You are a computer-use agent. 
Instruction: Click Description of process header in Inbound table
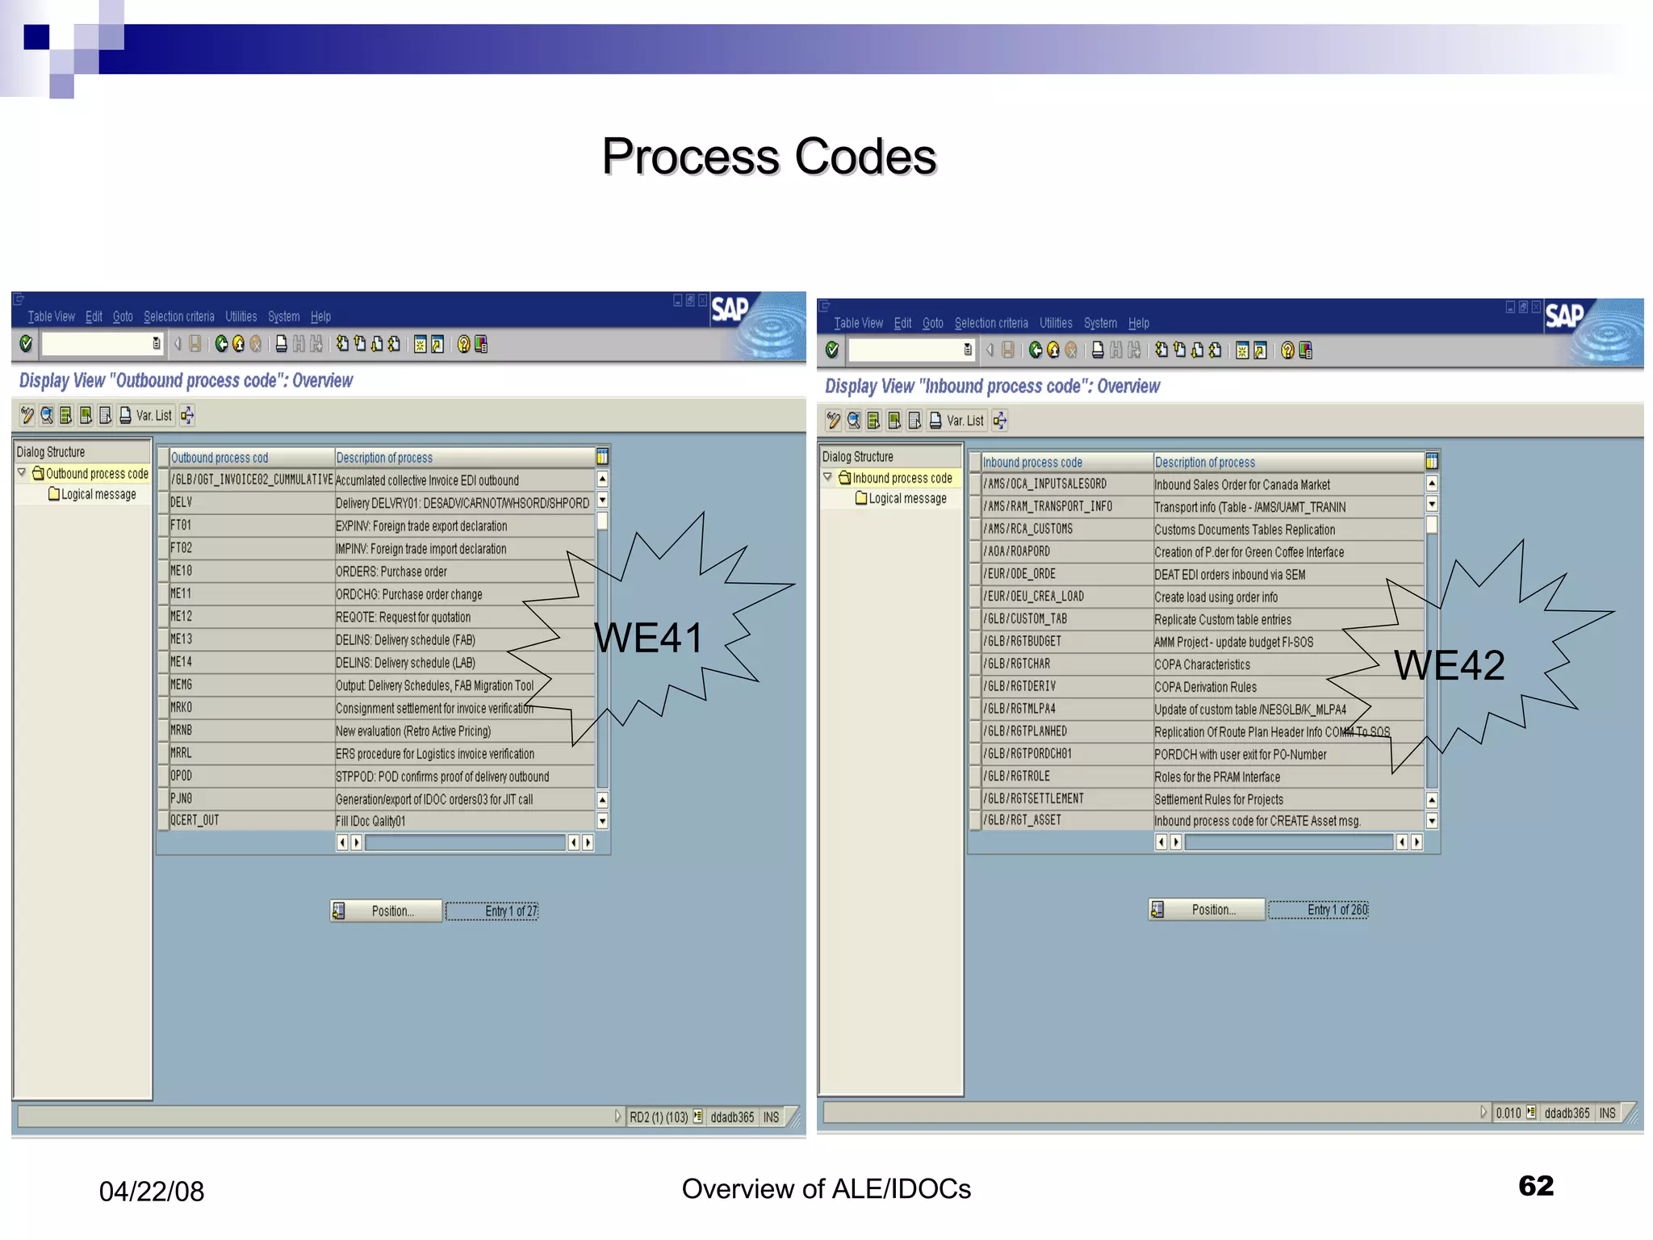point(1205,462)
